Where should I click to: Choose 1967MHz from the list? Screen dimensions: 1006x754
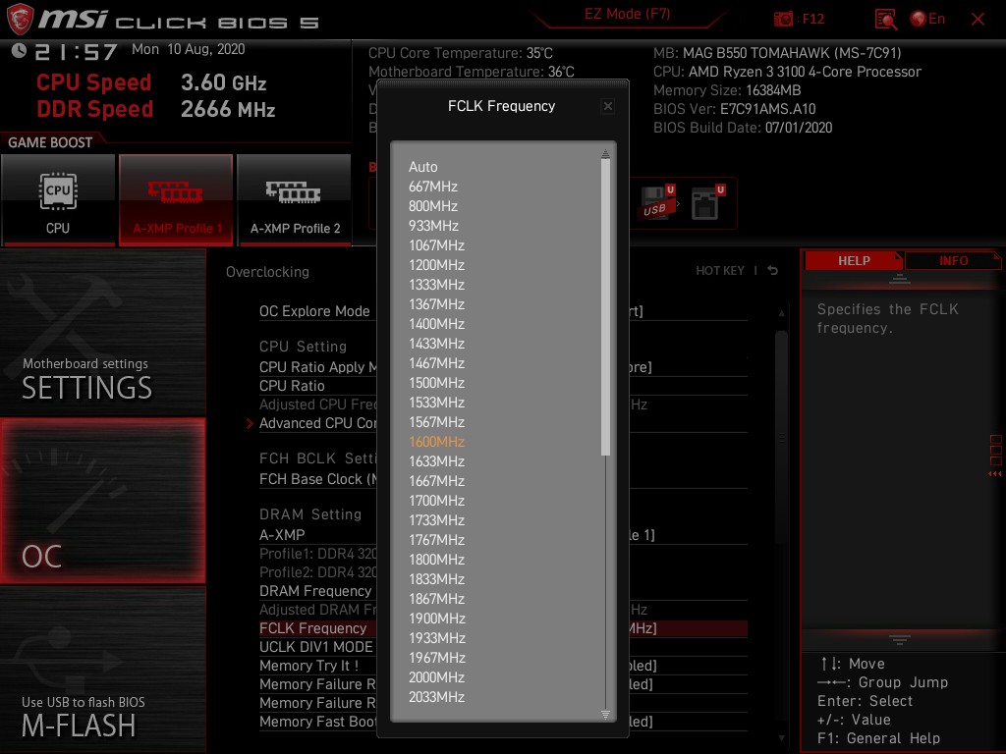point(436,658)
